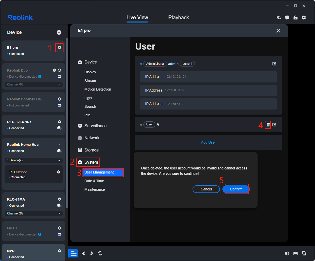Expand the Device settings section

[87, 62]
